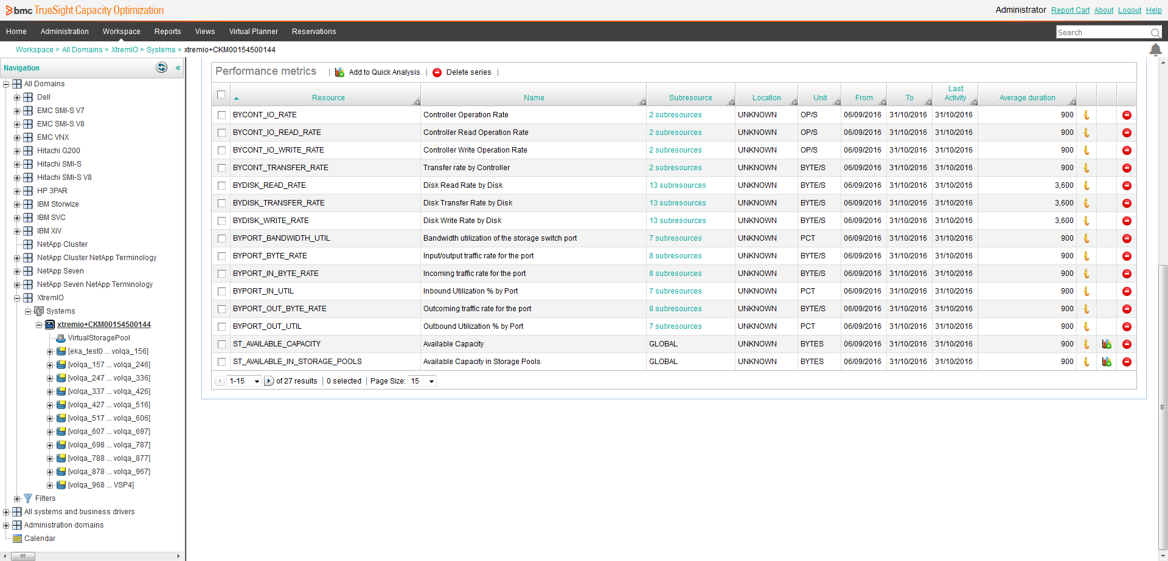Click All Domains in the breadcrumb

[x=82, y=50]
